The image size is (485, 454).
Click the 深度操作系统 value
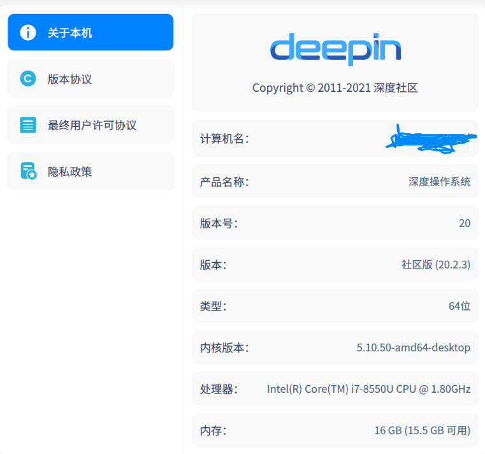(x=439, y=182)
